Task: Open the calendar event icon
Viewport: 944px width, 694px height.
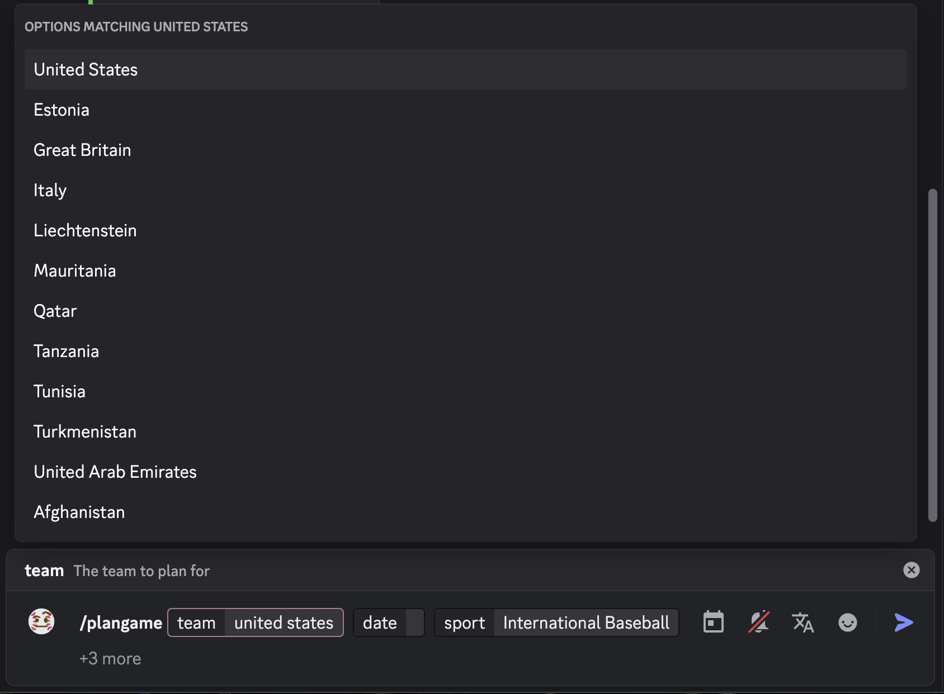Action: tap(713, 622)
